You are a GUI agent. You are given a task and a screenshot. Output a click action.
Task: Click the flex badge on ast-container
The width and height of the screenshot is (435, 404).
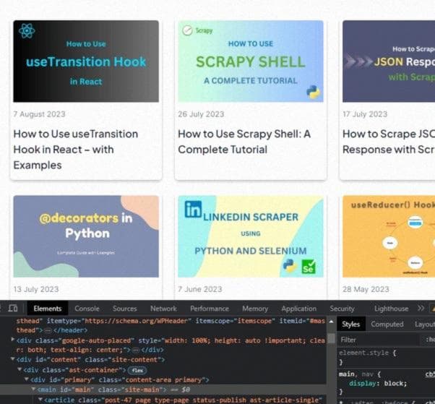(x=137, y=370)
